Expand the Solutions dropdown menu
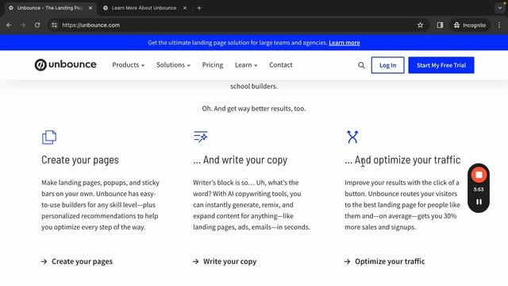508x286 pixels. tap(173, 65)
